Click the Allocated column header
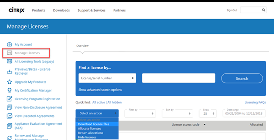Screen dimensions: 274x140 256,125
